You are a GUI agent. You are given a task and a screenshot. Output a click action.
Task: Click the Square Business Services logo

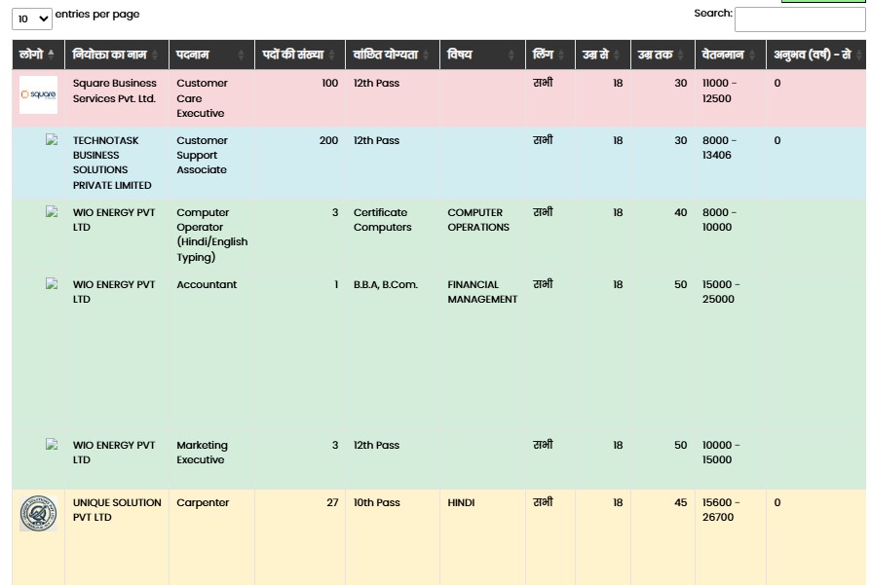38,95
